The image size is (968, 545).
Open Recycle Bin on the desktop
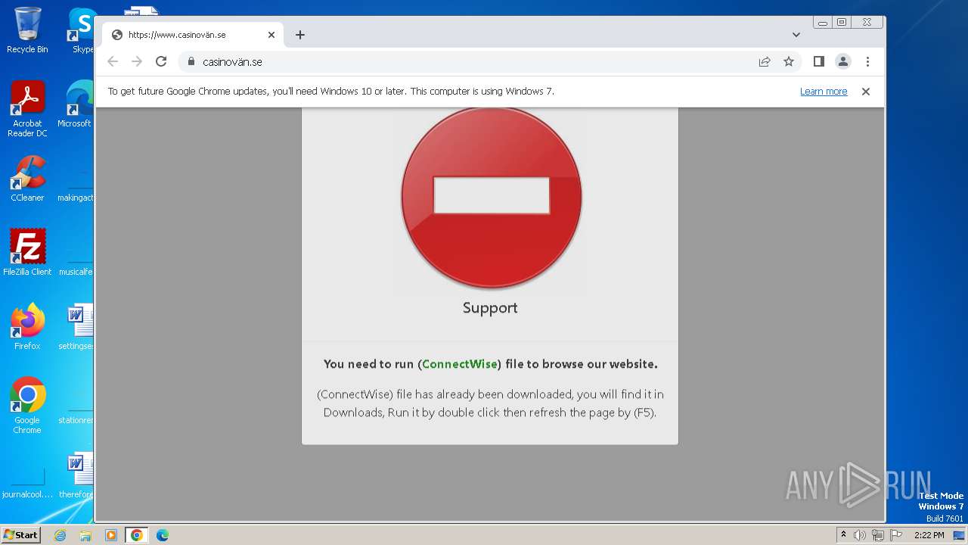(x=27, y=30)
